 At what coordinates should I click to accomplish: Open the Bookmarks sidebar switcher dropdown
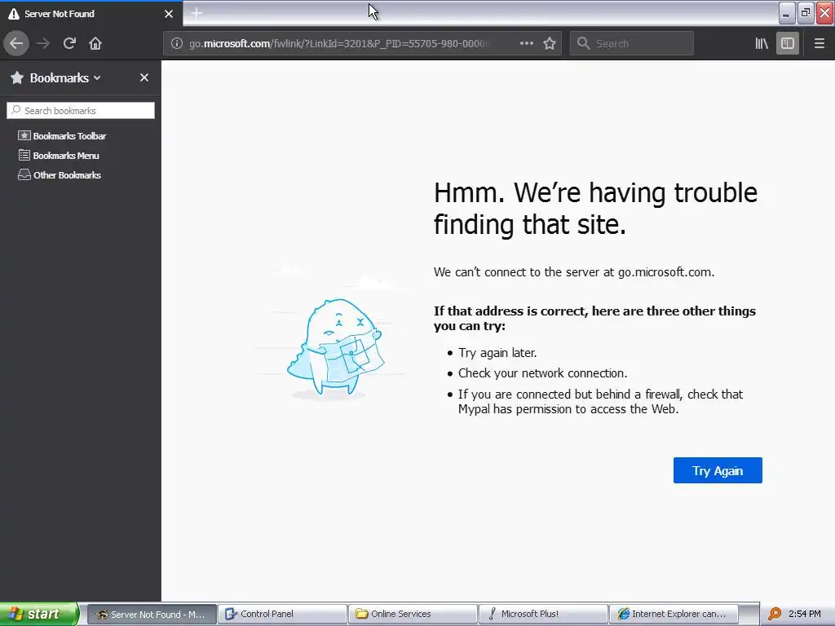click(65, 77)
